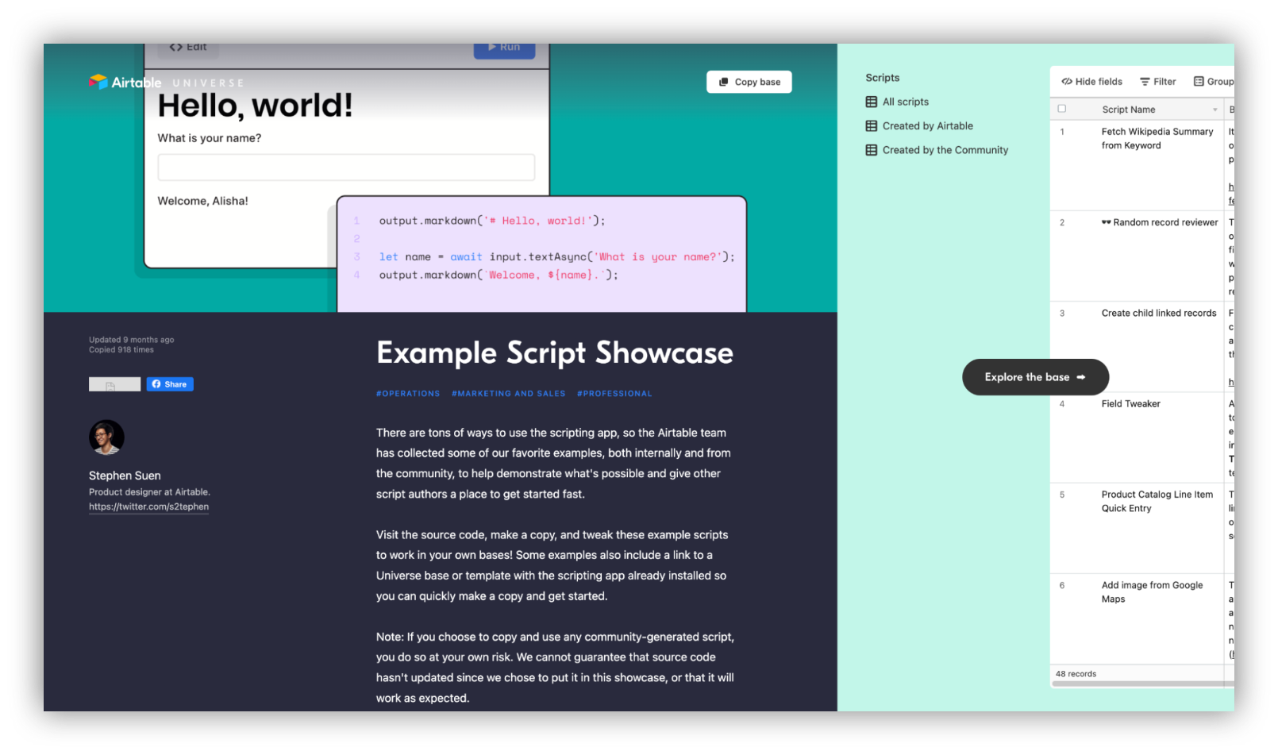Click the tweet button next to Share

[x=114, y=384]
